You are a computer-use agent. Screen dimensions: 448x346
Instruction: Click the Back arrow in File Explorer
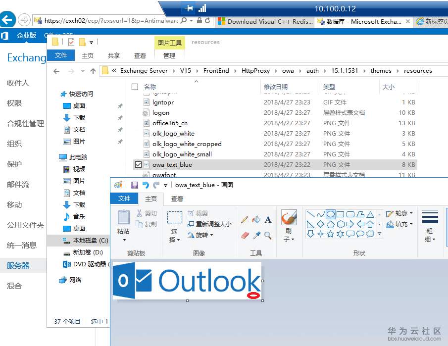tap(56, 71)
